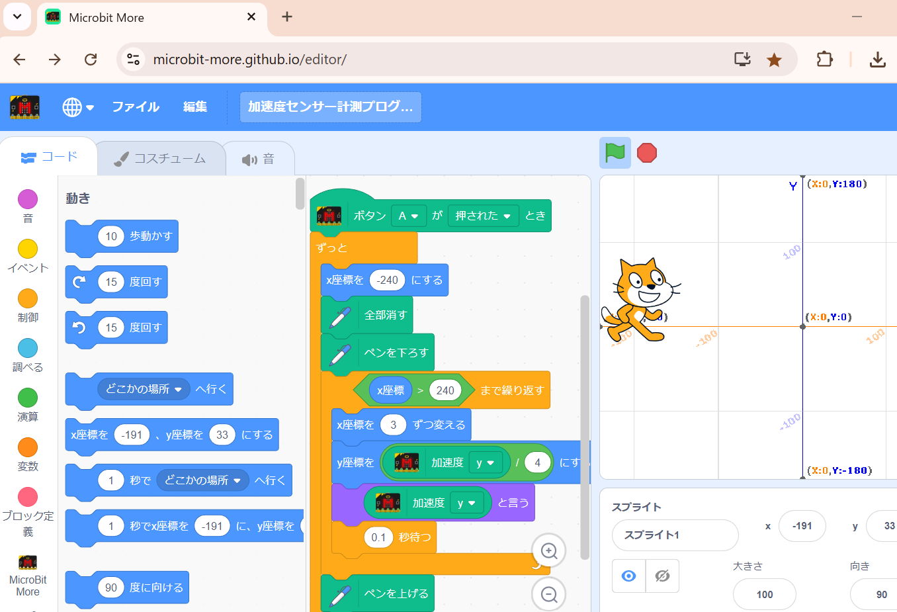The height and width of the screenshot is (612, 897).
Task: Open the browser downloads panel
Action: coord(877,60)
